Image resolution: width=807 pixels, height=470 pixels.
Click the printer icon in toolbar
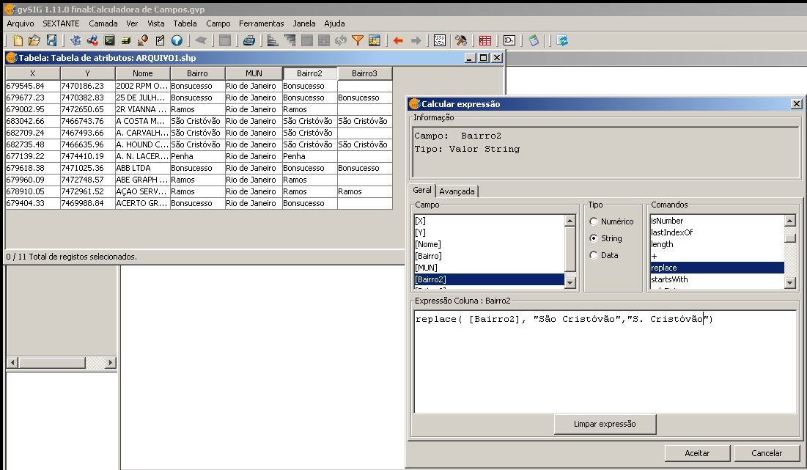(249, 40)
